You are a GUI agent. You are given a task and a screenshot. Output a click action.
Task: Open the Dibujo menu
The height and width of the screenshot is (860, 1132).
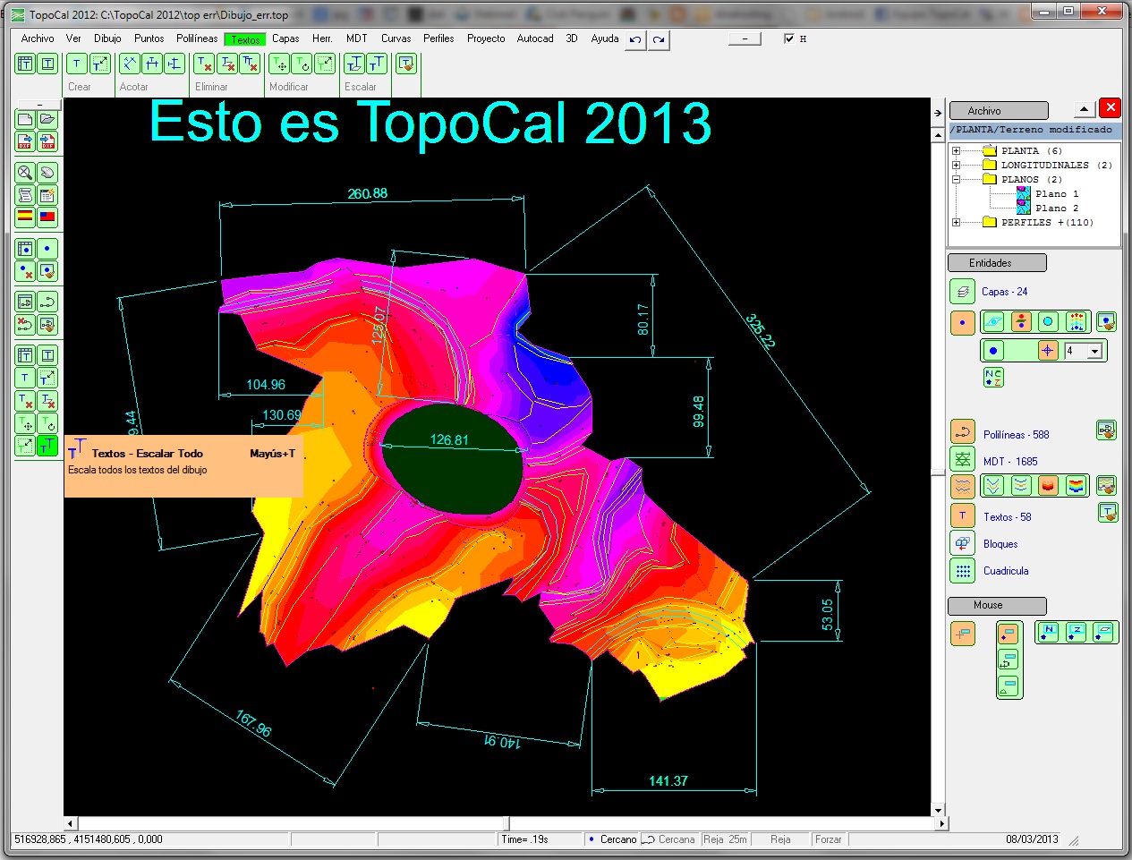[x=107, y=38]
